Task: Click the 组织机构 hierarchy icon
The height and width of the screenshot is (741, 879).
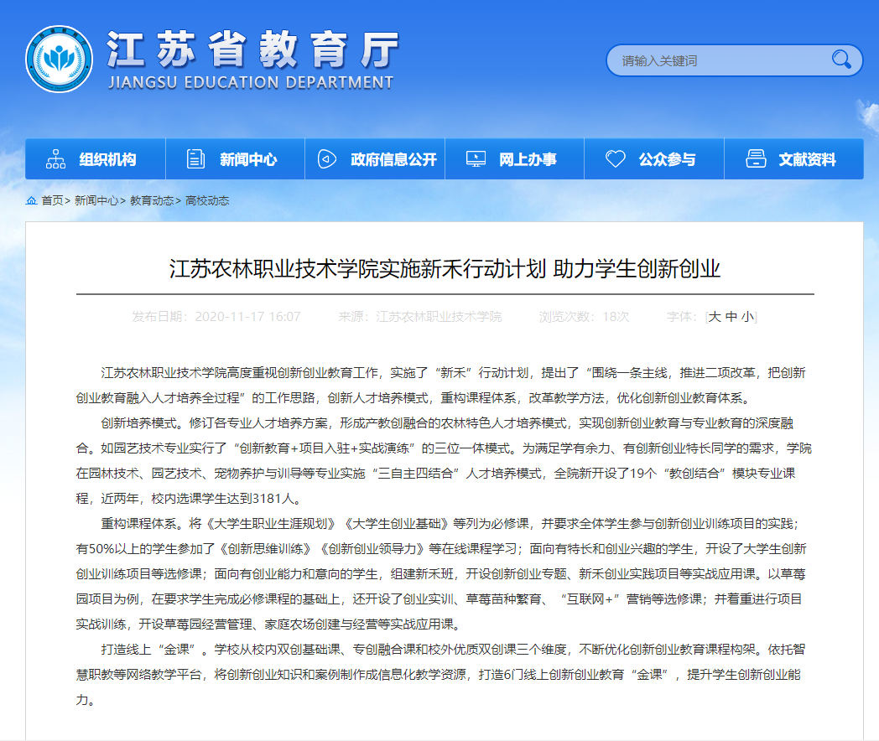Action: coord(55,159)
